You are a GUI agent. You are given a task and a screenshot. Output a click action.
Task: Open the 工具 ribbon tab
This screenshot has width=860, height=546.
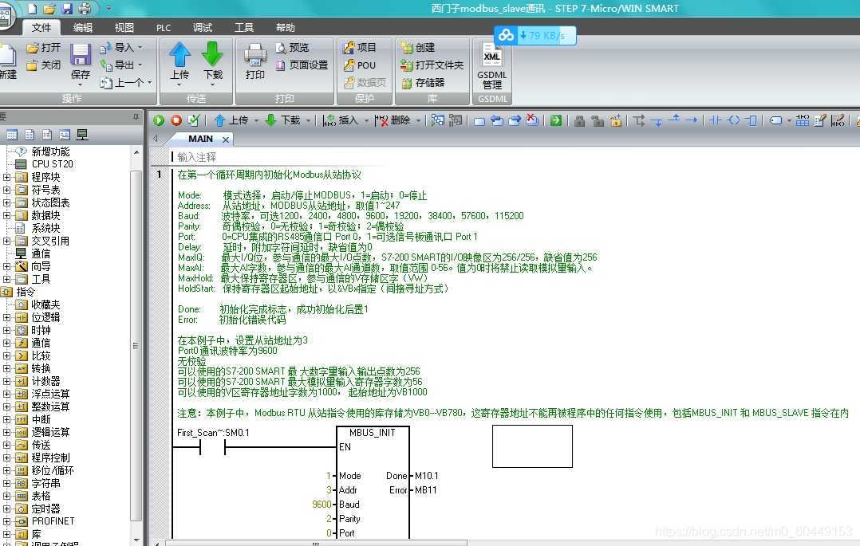pyautogui.click(x=244, y=27)
